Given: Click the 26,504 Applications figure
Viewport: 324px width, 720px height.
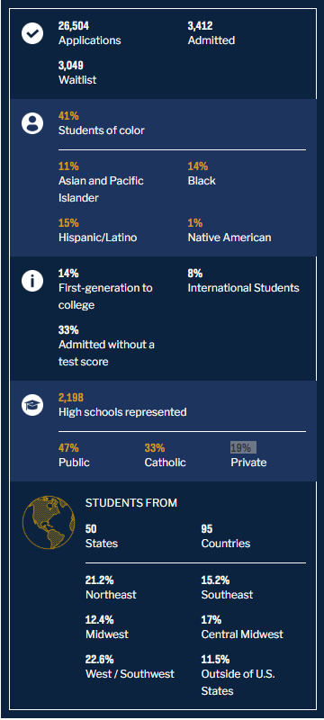Looking at the screenshot, I should coord(89,33).
